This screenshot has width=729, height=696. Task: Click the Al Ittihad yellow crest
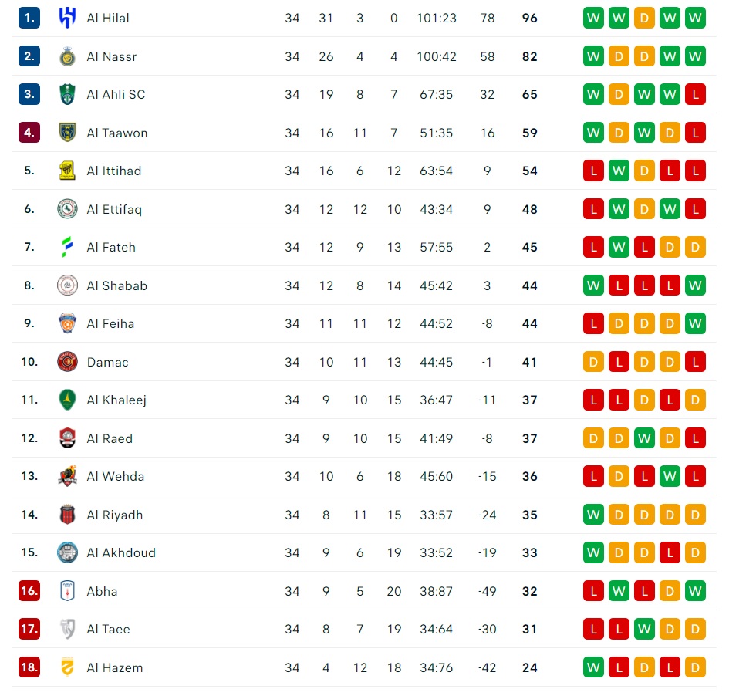[x=67, y=171]
